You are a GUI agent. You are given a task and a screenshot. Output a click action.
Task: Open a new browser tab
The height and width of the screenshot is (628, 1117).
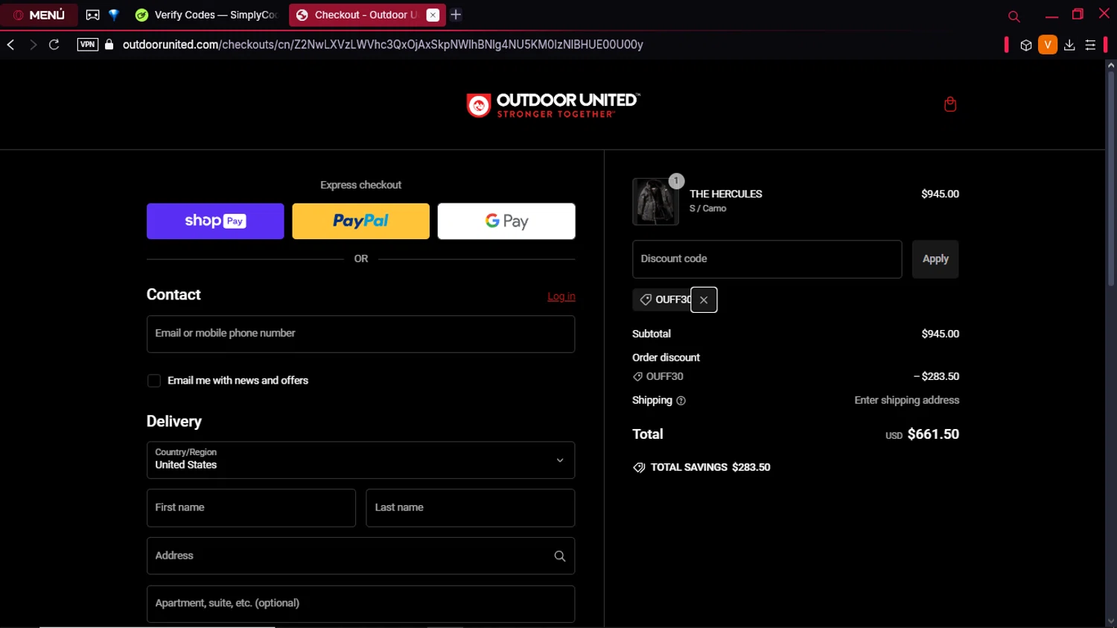[456, 15]
